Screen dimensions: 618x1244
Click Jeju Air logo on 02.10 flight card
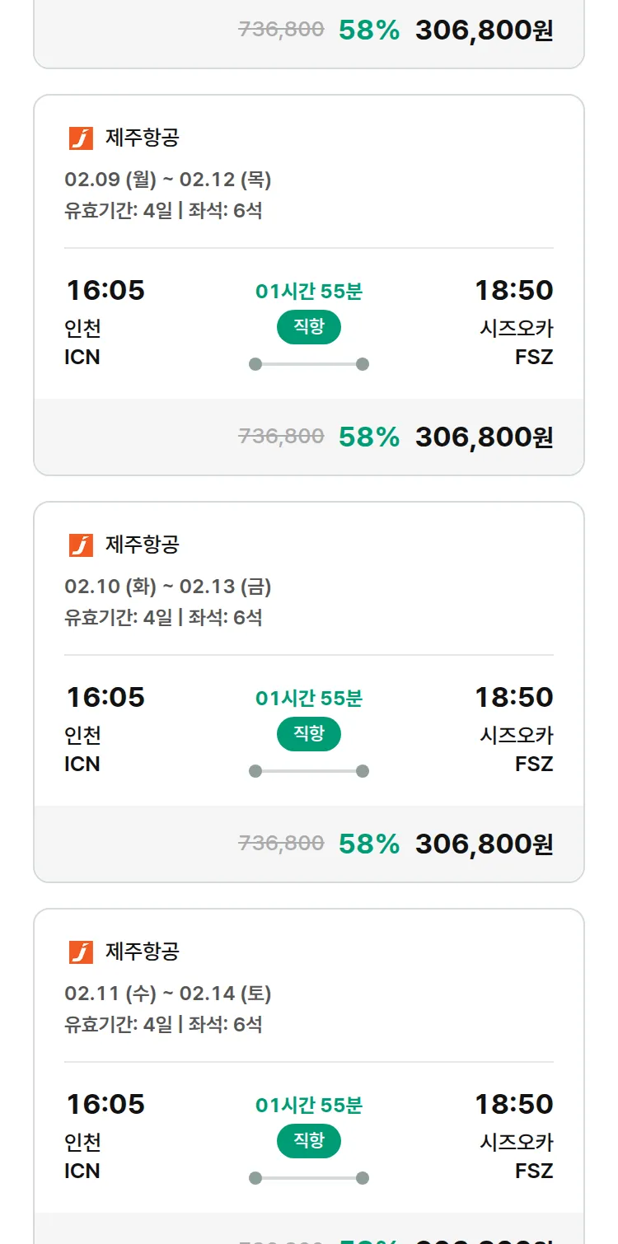(81, 545)
